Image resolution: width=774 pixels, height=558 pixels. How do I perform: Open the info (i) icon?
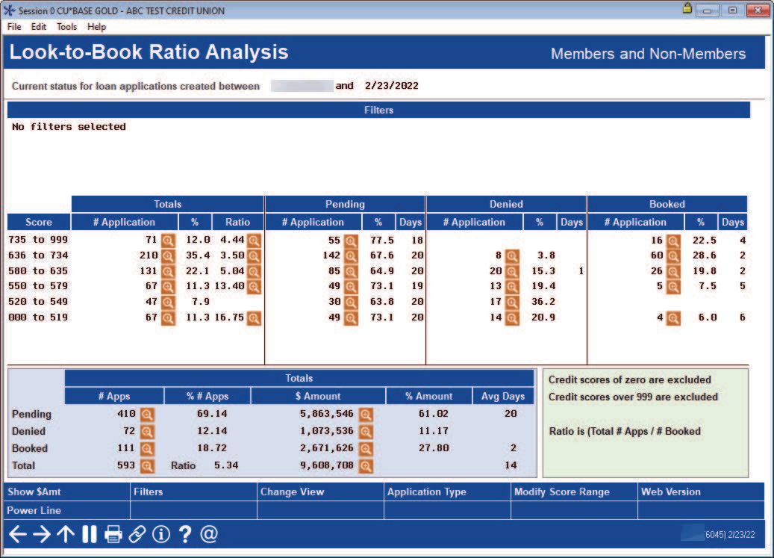coord(161,534)
